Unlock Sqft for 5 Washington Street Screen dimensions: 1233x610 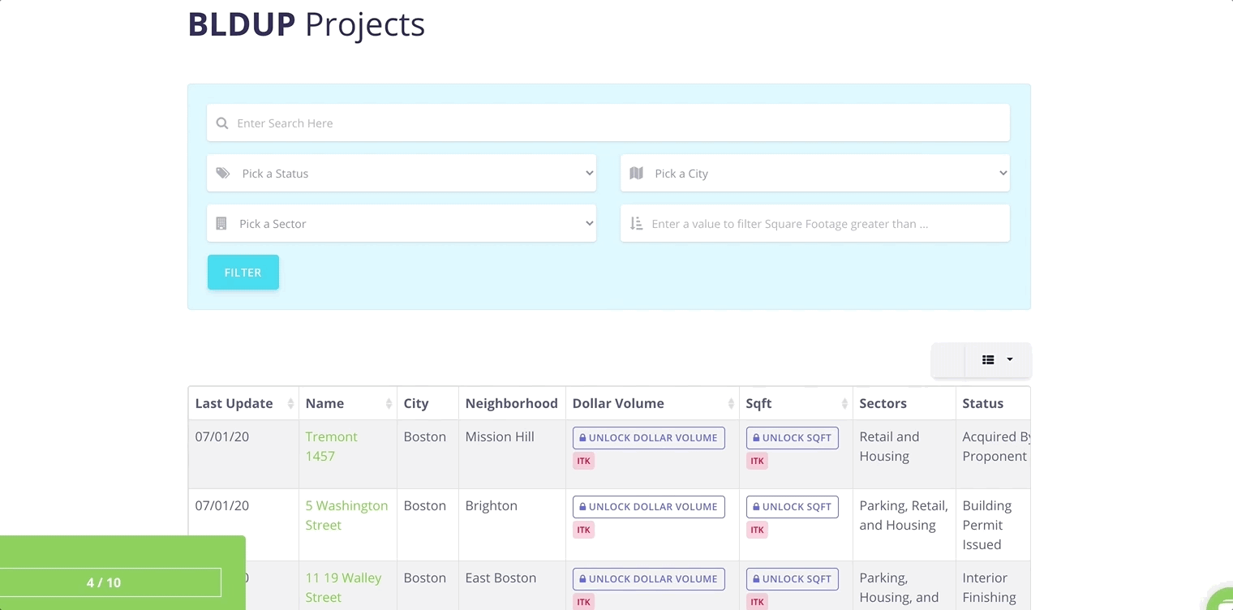pyautogui.click(x=792, y=506)
